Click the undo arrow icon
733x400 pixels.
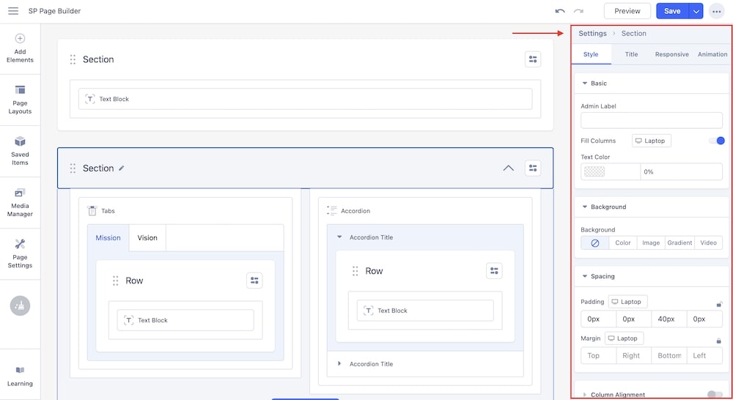pos(560,11)
